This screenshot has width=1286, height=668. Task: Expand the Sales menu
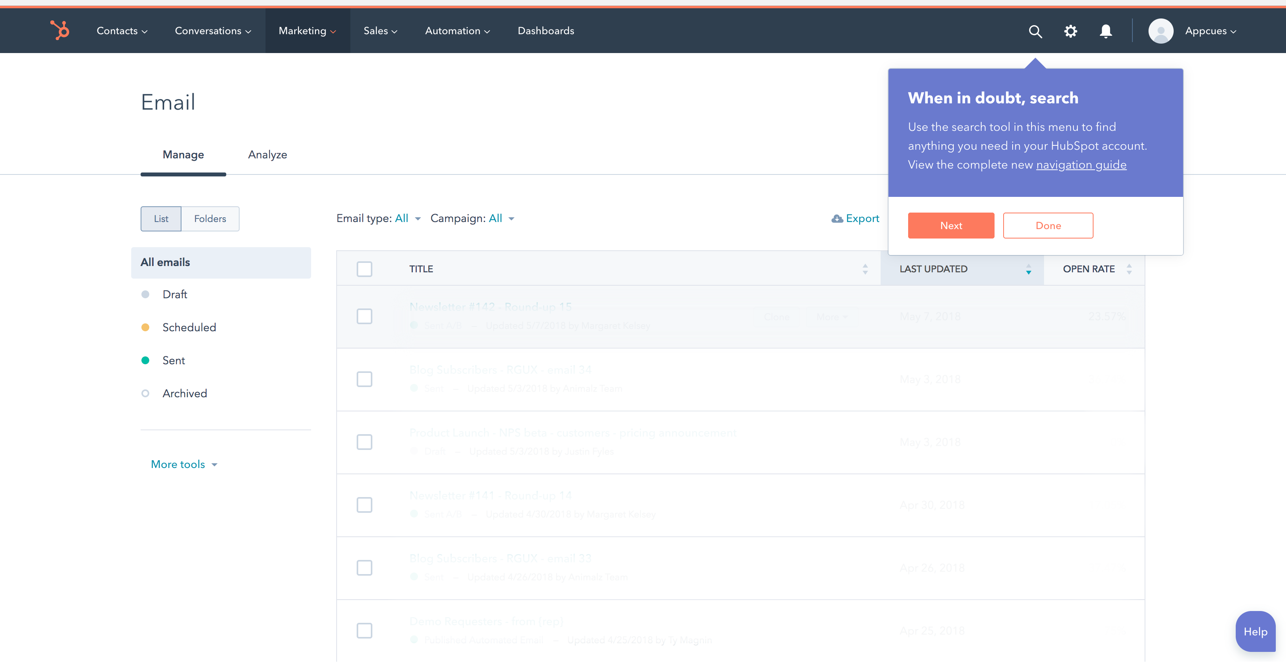click(380, 31)
